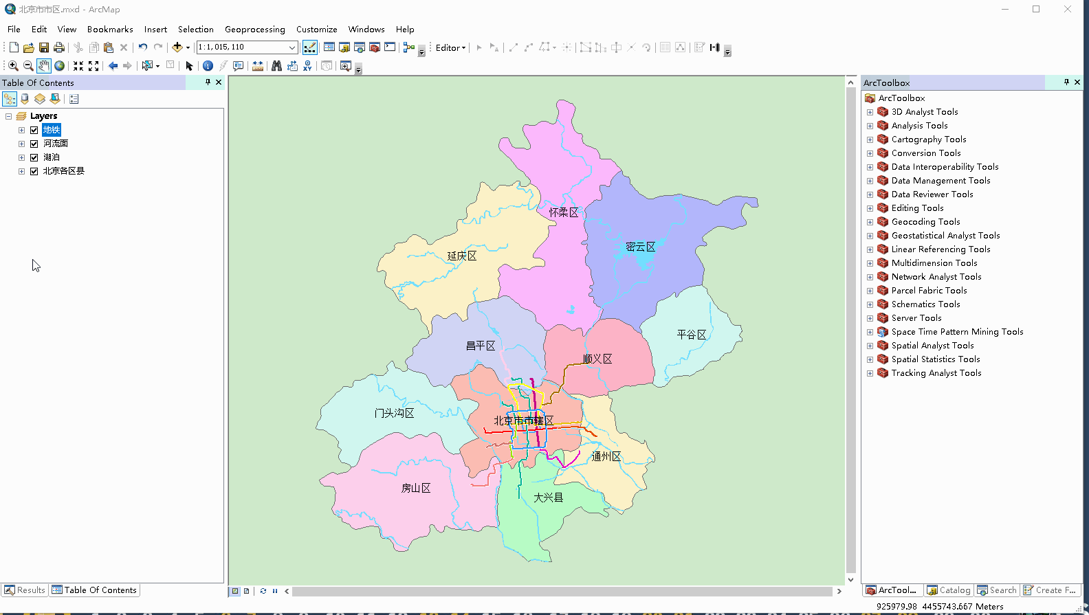This screenshot has width=1089, height=615.
Task: Select the Zoom Out tool
Action: pyautogui.click(x=28, y=66)
